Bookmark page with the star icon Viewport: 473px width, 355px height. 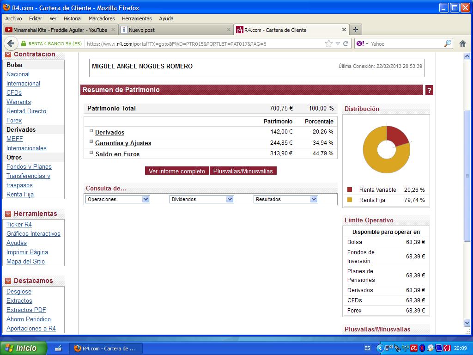click(x=328, y=43)
